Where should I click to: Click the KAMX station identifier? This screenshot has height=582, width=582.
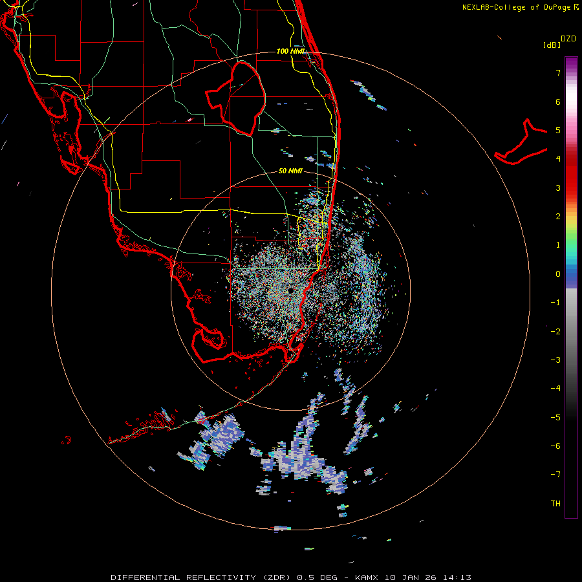point(367,577)
